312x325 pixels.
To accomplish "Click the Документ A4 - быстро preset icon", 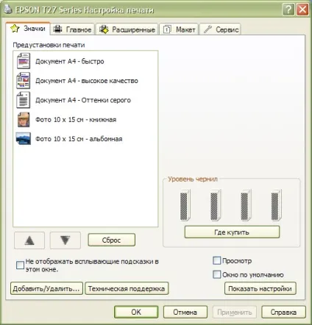I will (24, 61).
